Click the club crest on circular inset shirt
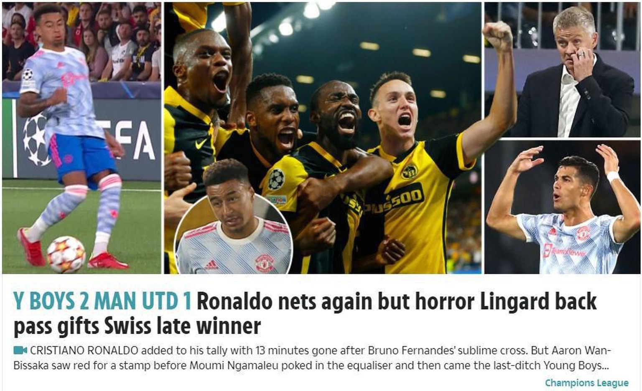 point(265,263)
